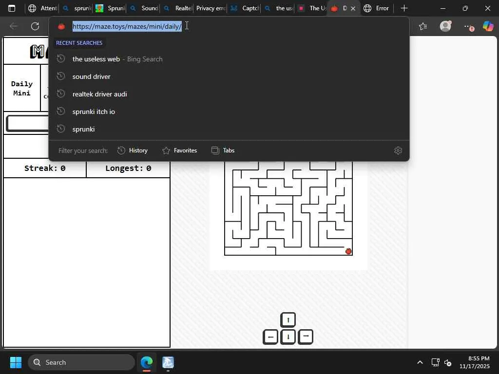Click the tomato player in the maze
The width and height of the screenshot is (499, 374).
(348, 251)
